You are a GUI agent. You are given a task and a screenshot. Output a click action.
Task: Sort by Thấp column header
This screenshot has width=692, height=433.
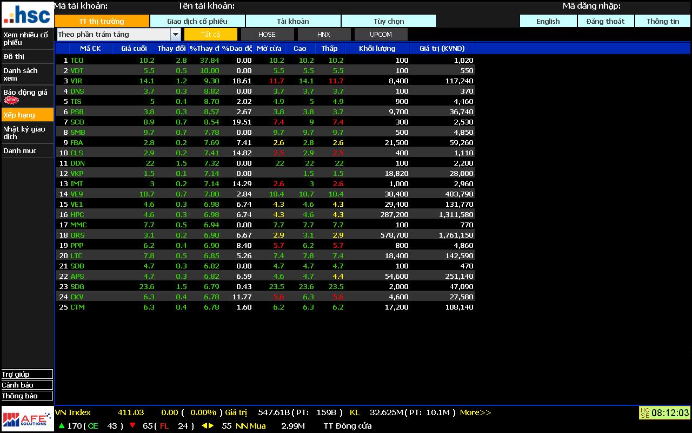330,48
